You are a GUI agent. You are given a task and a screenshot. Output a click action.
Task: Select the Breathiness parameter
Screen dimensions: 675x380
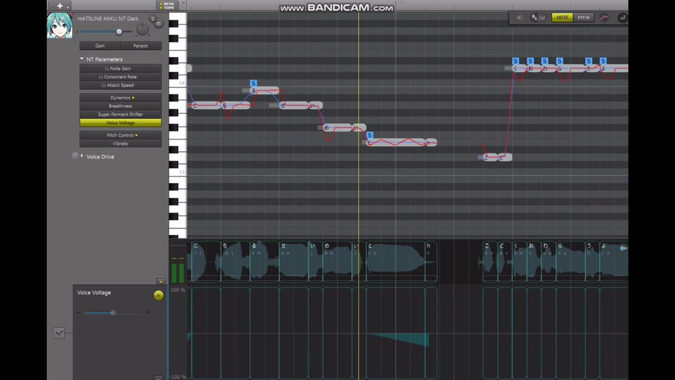(x=120, y=106)
